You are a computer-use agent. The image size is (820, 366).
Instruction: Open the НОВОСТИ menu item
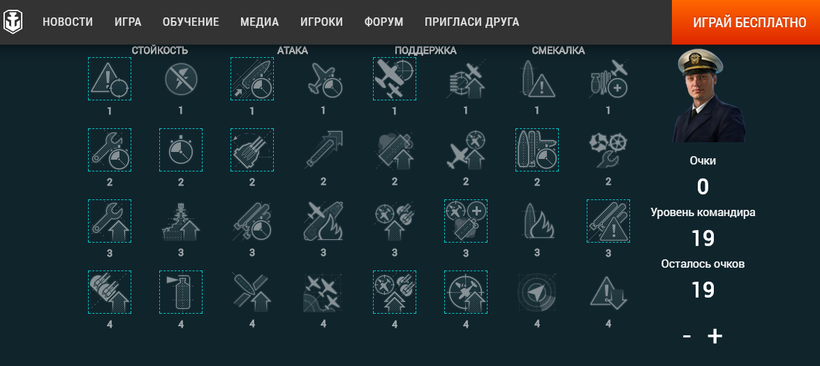[x=68, y=22]
